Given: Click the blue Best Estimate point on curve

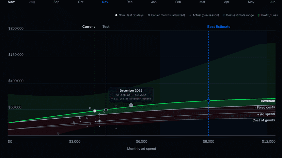Looking at the screenshot, I should [x=208, y=101].
